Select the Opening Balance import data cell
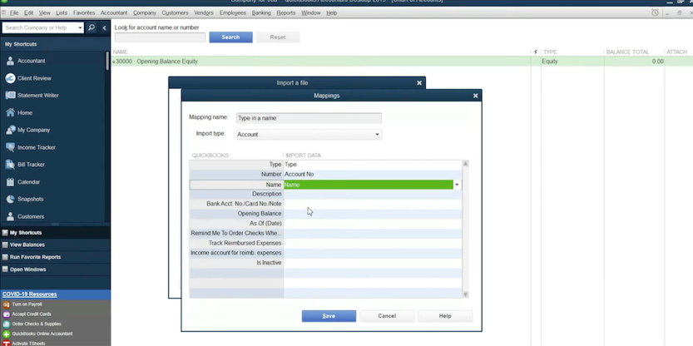The image size is (693, 346). [x=373, y=214]
